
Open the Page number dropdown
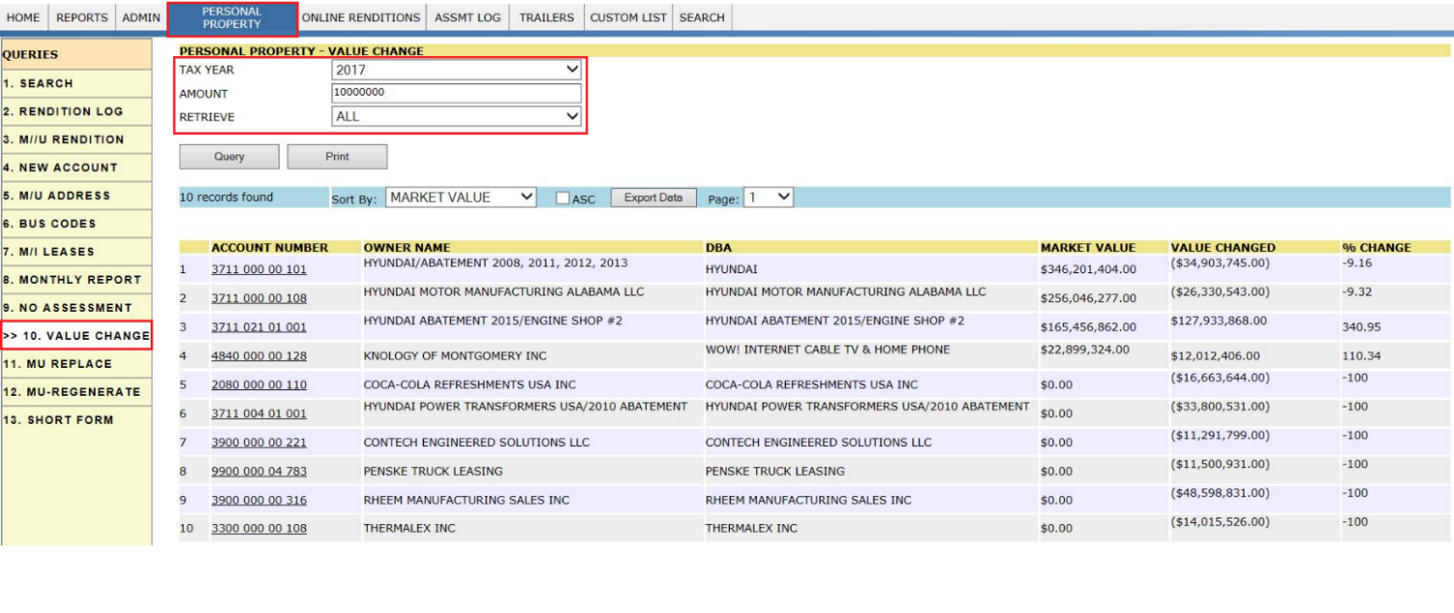point(769,197)
